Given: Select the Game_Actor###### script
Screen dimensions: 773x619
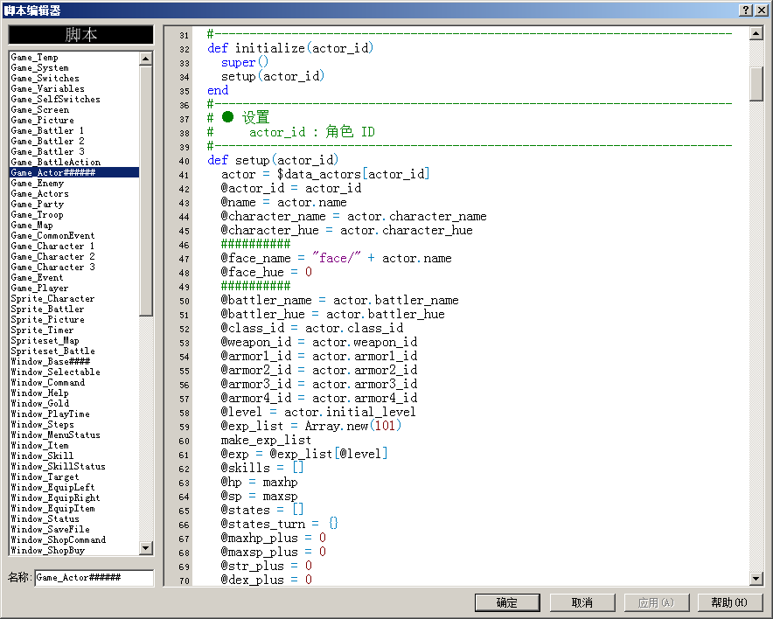Looking at the screenshot, I should click(x=74, y=172).
